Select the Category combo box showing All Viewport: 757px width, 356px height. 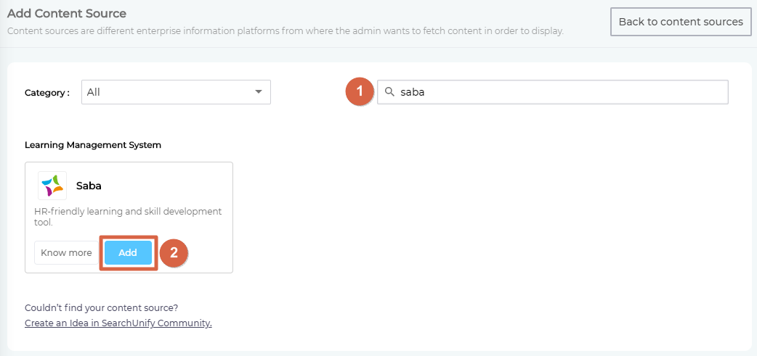pos(176,92)
